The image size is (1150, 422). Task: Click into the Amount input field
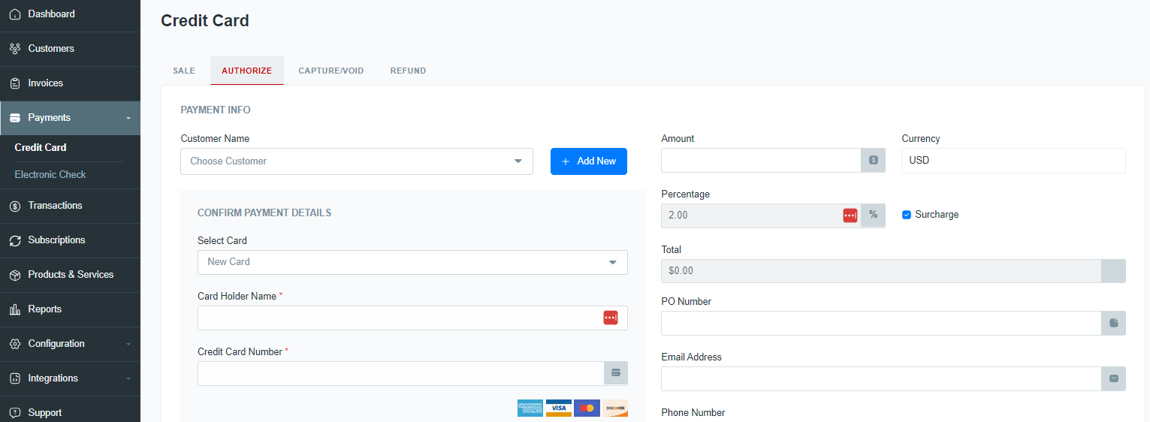(761, 160)
